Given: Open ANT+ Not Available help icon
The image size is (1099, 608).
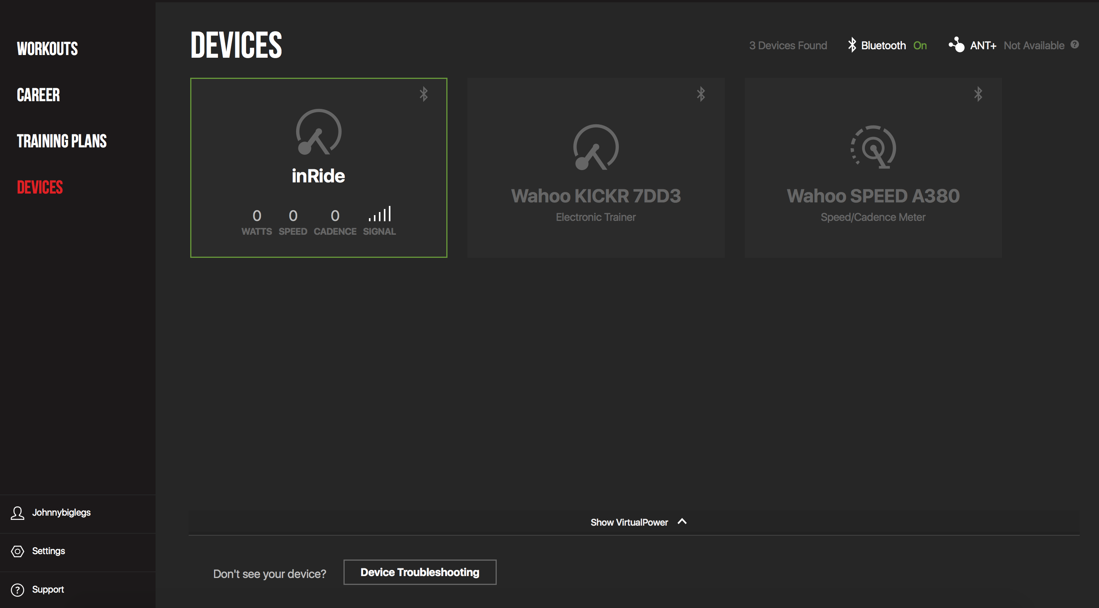Looking at the screenshot, I should pyautogui.click(x=1075, y=44).
